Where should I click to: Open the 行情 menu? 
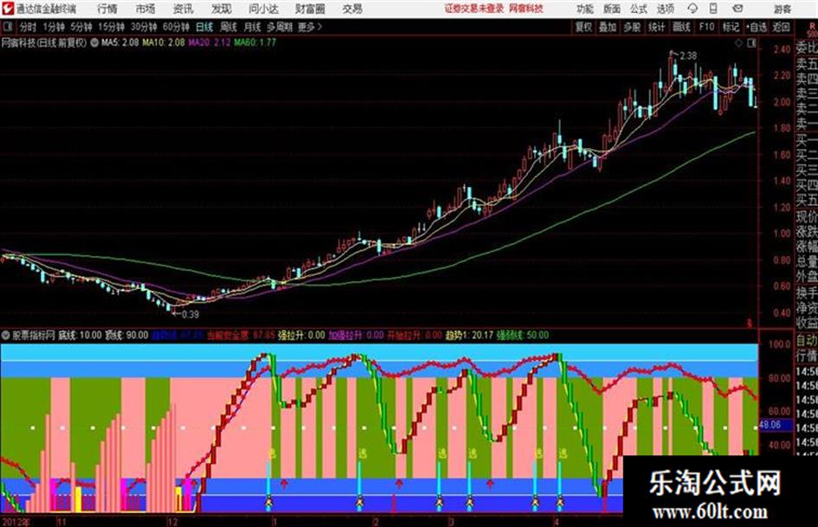click(107, 9)
